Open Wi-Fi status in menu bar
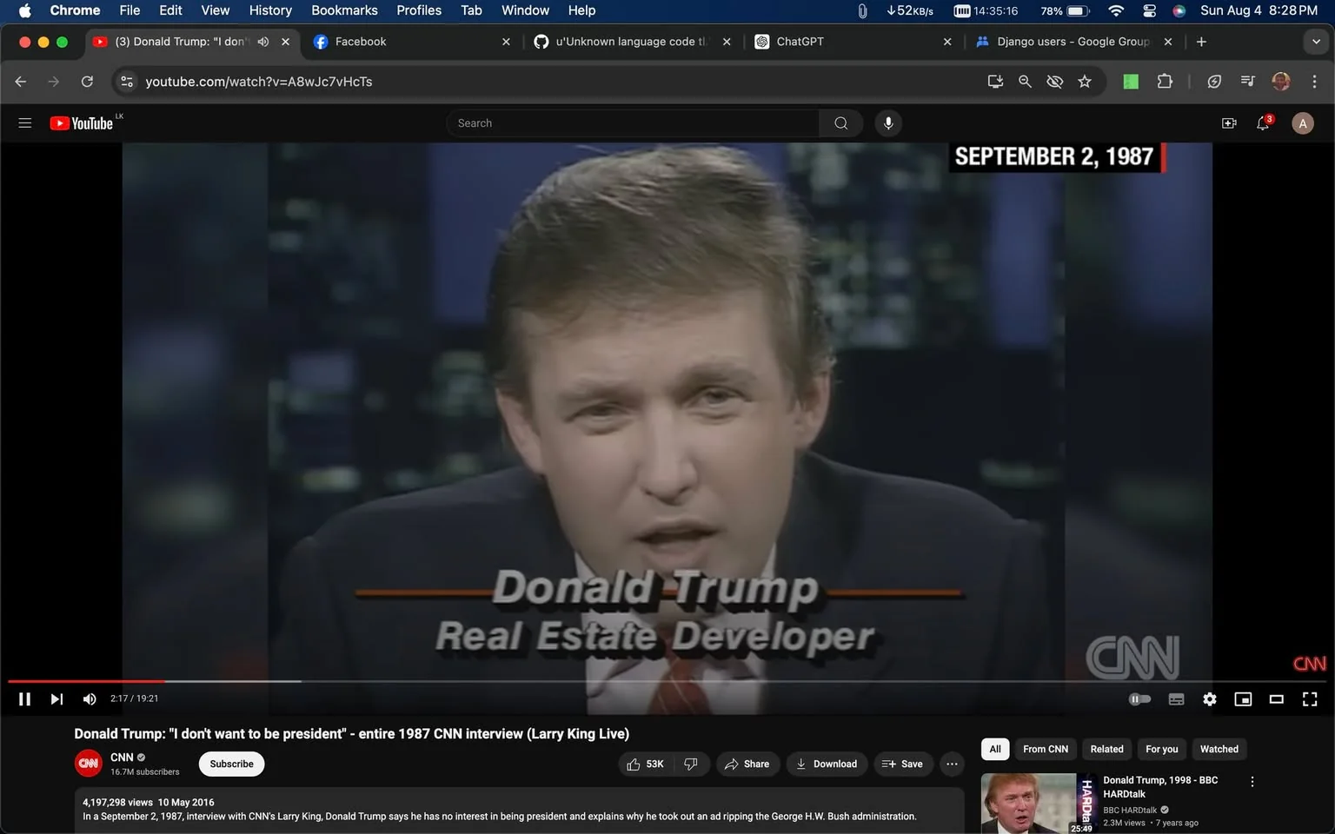Screen dimensions: 1335x834 click(1116, 10)
